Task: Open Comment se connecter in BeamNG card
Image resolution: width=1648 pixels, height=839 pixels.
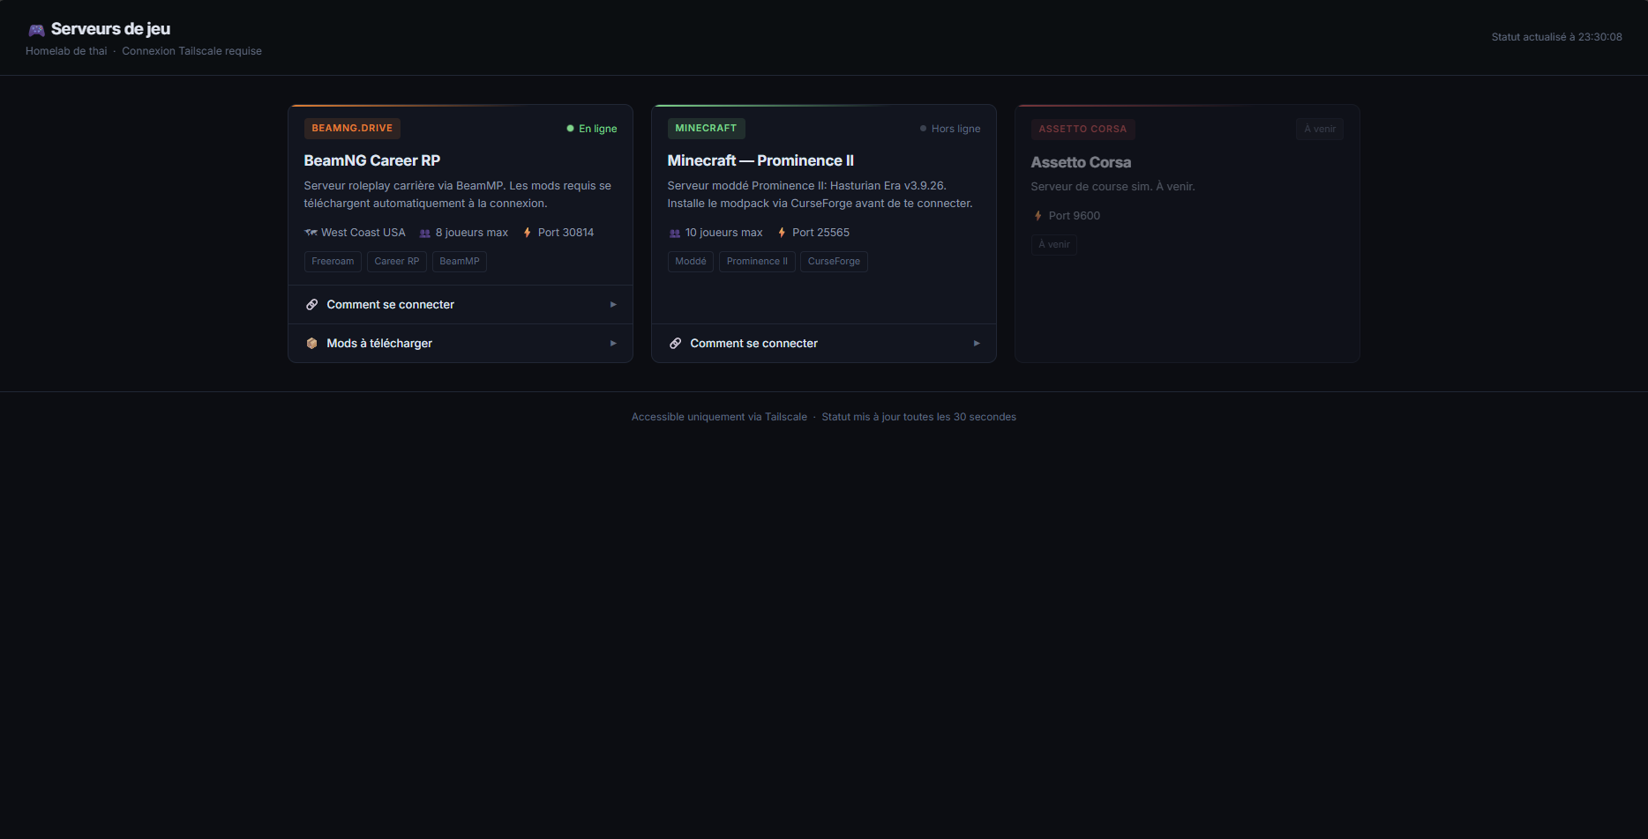Action: point(461,305)
